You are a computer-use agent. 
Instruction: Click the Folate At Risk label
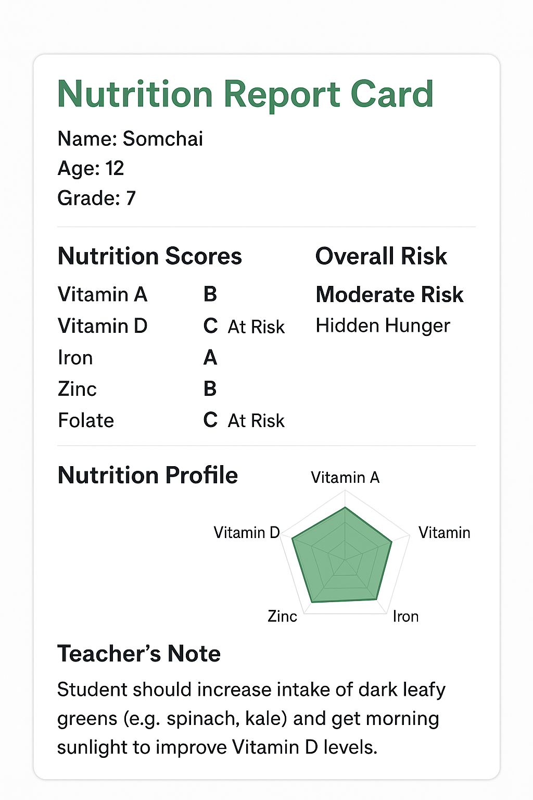pos(256,420)
